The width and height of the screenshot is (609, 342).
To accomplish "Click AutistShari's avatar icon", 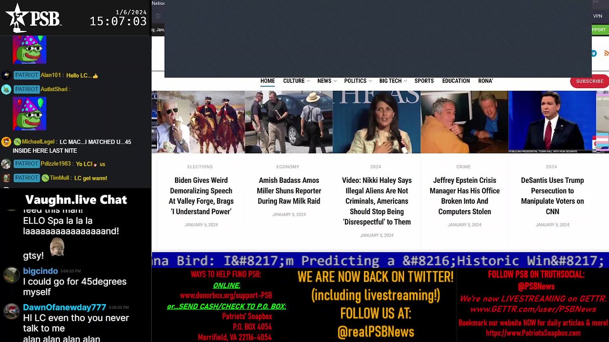I will click(6, 89).
